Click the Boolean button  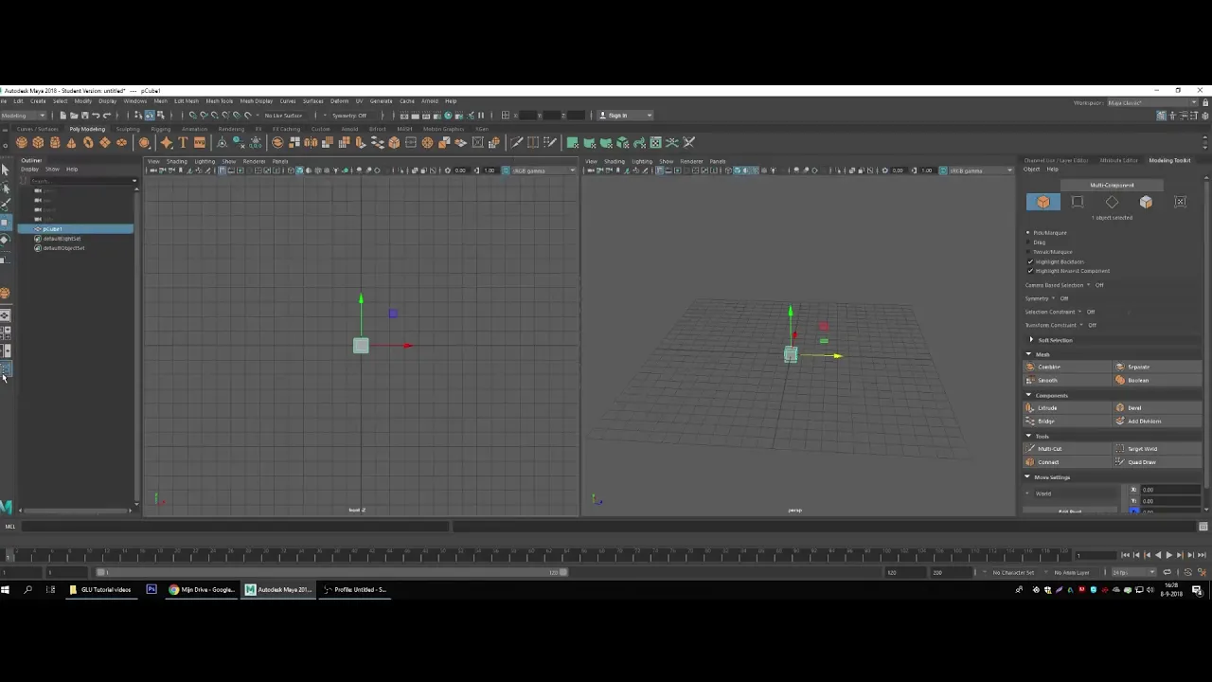click(1157, 380)
